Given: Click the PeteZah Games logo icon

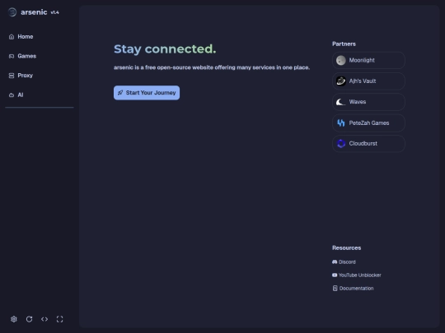Looking at the screenshot, I should (x=341, y=123).
